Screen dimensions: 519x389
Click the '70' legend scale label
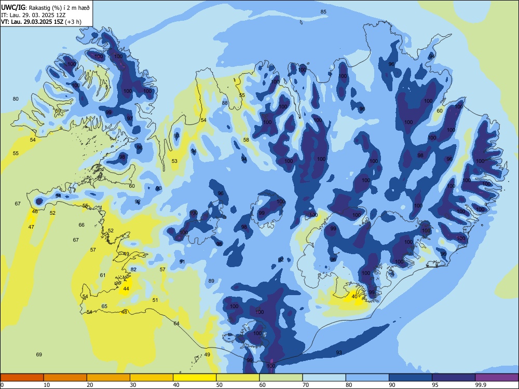pos(306,385)
